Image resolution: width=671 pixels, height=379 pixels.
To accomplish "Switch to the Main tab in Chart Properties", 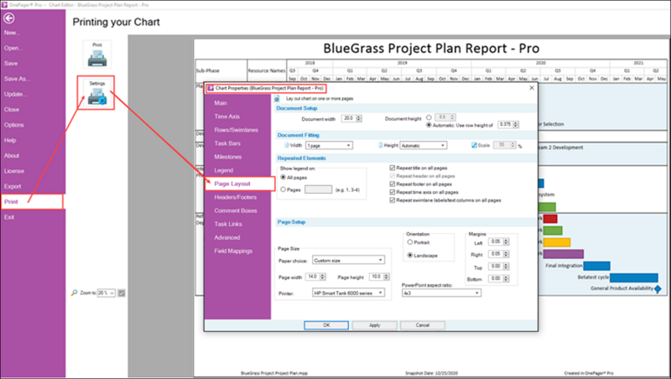I will (x=221, y=103).
